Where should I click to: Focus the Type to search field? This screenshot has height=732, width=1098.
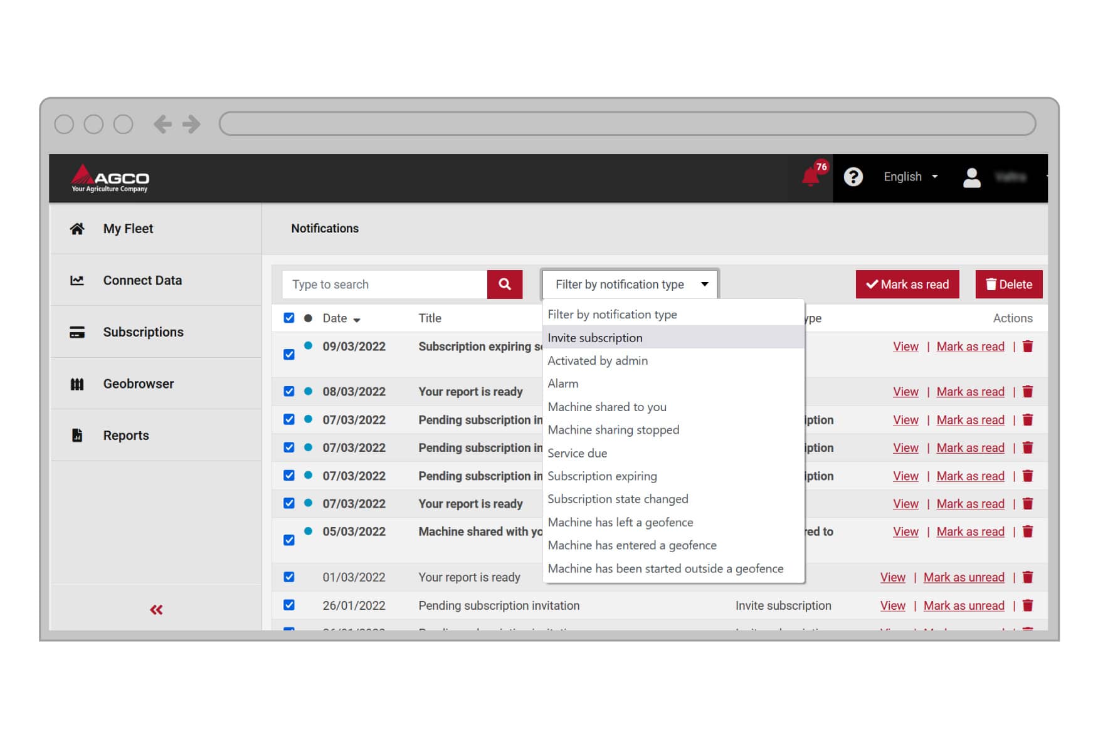pyautogui.click(x=384, y=285)
